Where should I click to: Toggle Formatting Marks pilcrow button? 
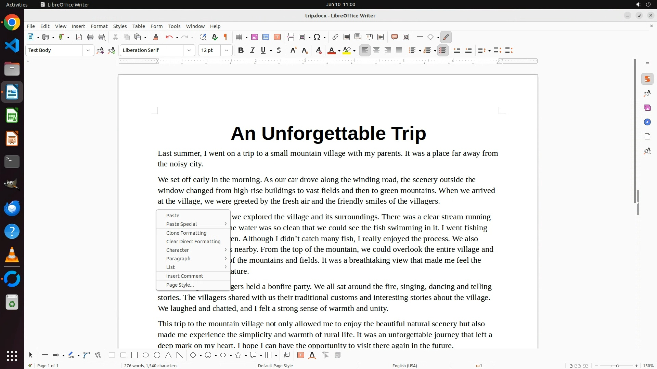point(226,37)
